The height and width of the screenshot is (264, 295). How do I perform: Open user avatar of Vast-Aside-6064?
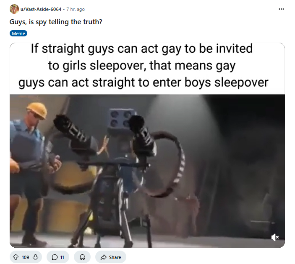(x=14, y=9)
